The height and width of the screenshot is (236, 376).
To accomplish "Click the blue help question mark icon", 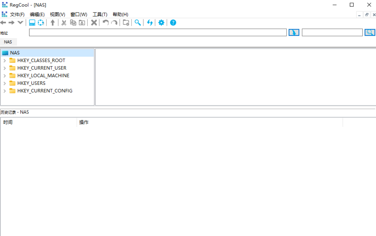I will (173, 23).
